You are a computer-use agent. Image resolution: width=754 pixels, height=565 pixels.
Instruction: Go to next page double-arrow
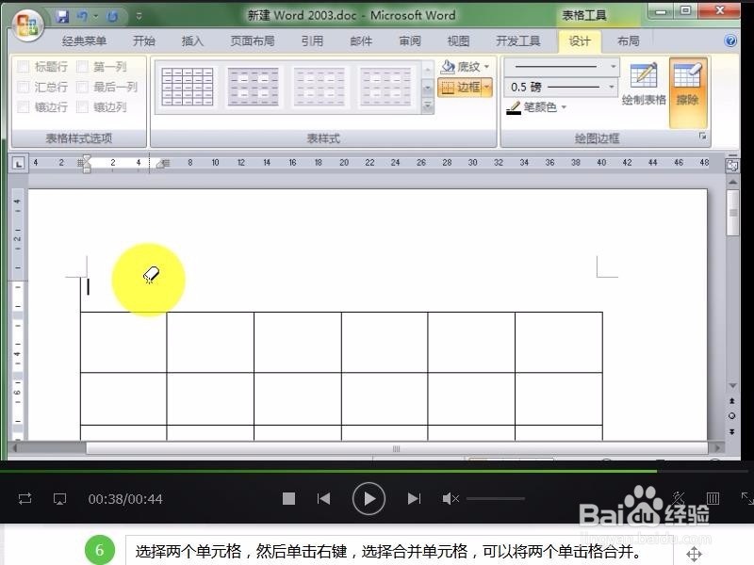click(732, 431)
